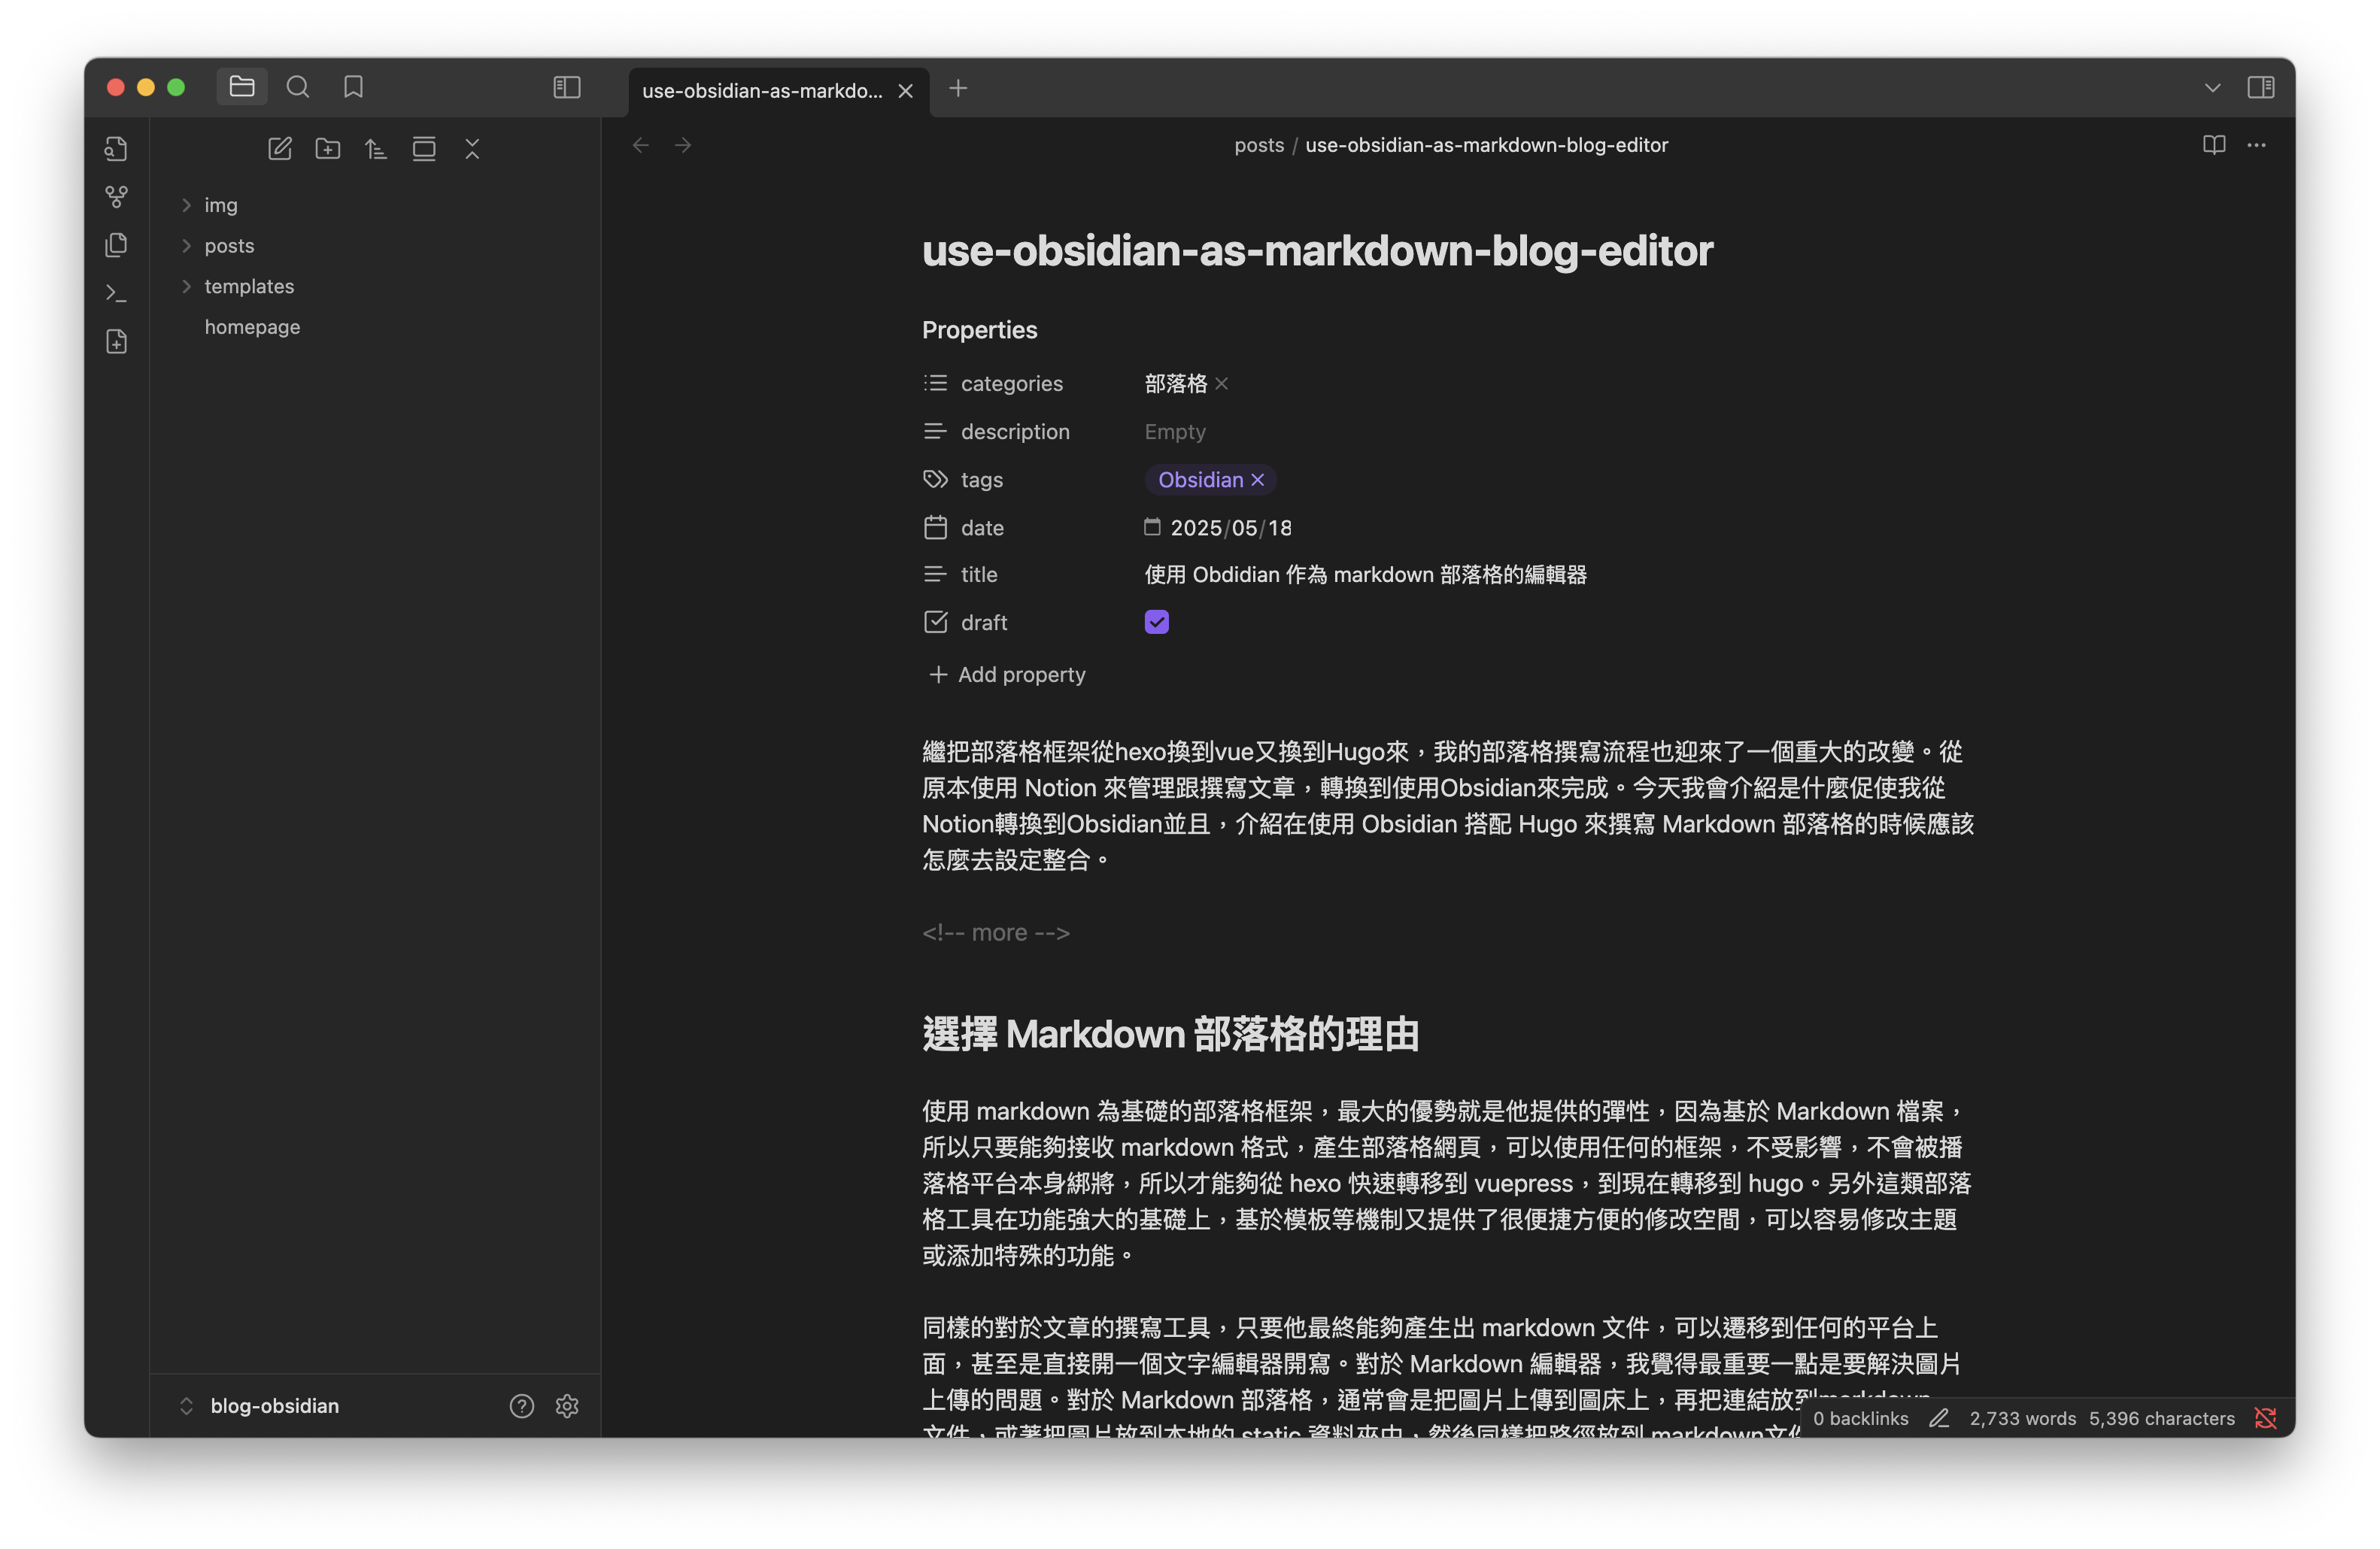Open help question mark icon
The width and height of the screenshot is (2380, 1549).
[521, 1406]
